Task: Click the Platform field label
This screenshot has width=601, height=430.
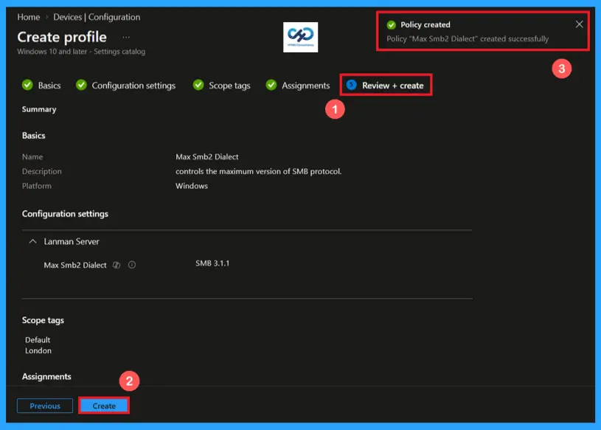Action: tap(37, 186)
